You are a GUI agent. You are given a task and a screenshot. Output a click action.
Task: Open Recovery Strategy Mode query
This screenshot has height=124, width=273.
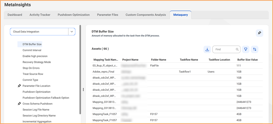(x=37, y=62)
